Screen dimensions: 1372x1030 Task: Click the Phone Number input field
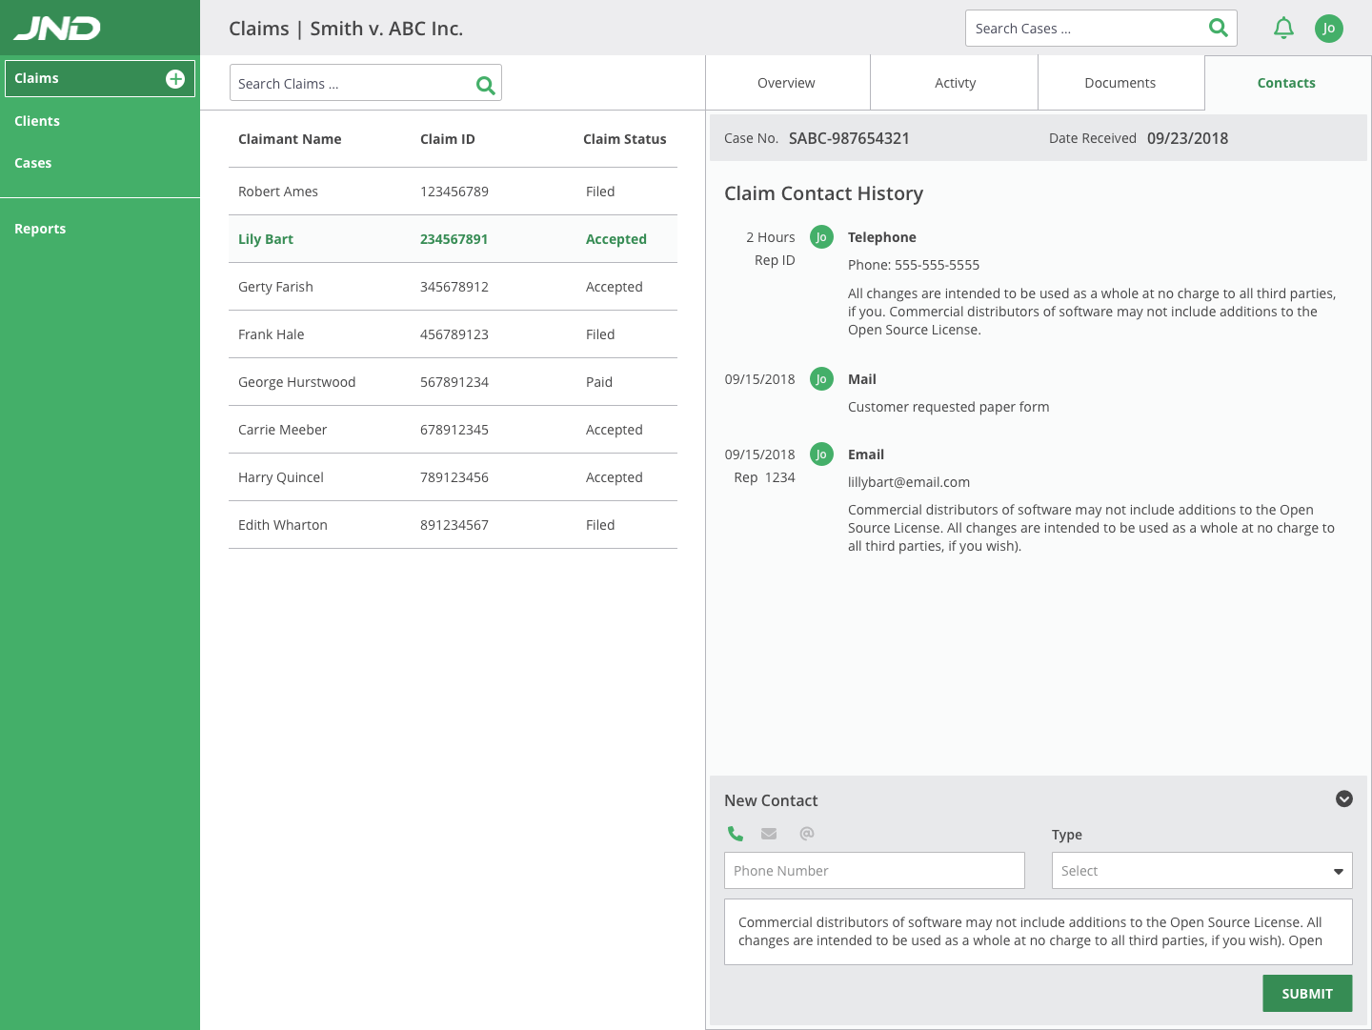pos(874,871)
